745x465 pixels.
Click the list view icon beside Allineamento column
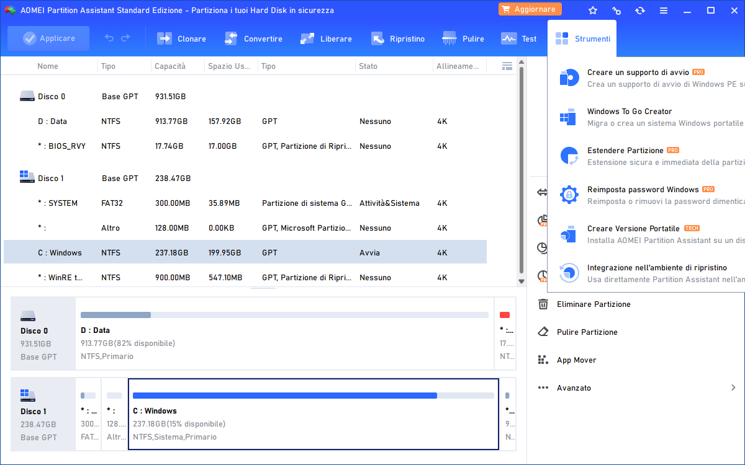(x=507, y=66)
